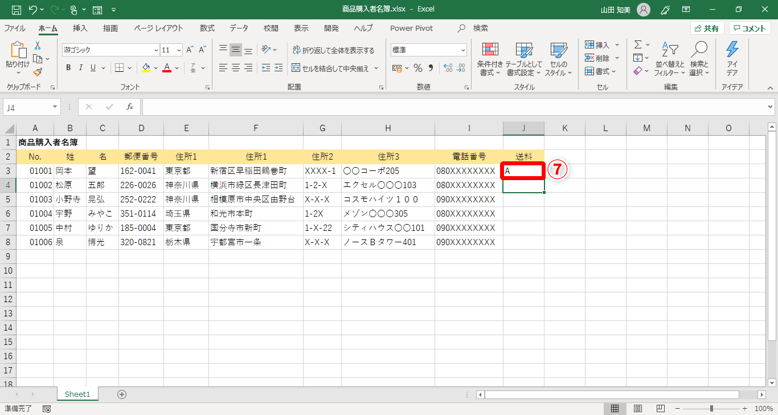Increase the font size

(x=190, y=50)
